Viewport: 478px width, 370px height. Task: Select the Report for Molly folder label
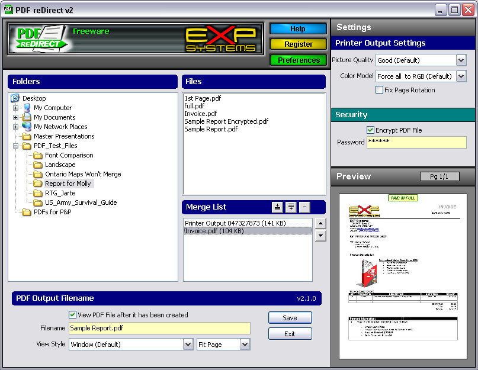coord(68,184)
